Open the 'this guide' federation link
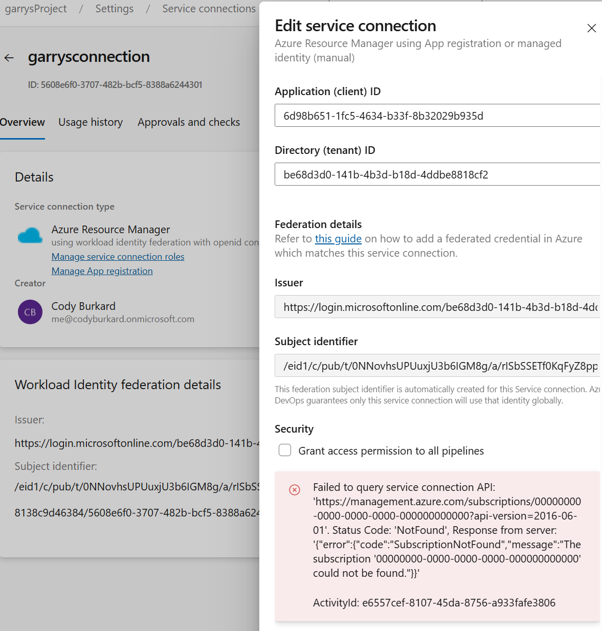The height and width of the screenshot is (631, 602). (x=338, y=239)
